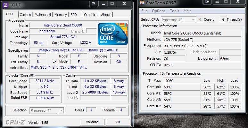Click the Technology value 65 nm
248x128 pixels.
tap(38, 42)
